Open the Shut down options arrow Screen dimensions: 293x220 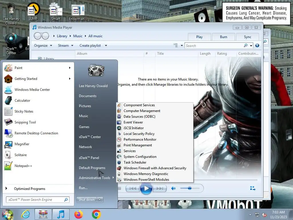(x=100, y=200)
